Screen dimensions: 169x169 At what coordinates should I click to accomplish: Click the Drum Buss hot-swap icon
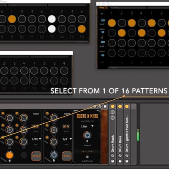120,156
